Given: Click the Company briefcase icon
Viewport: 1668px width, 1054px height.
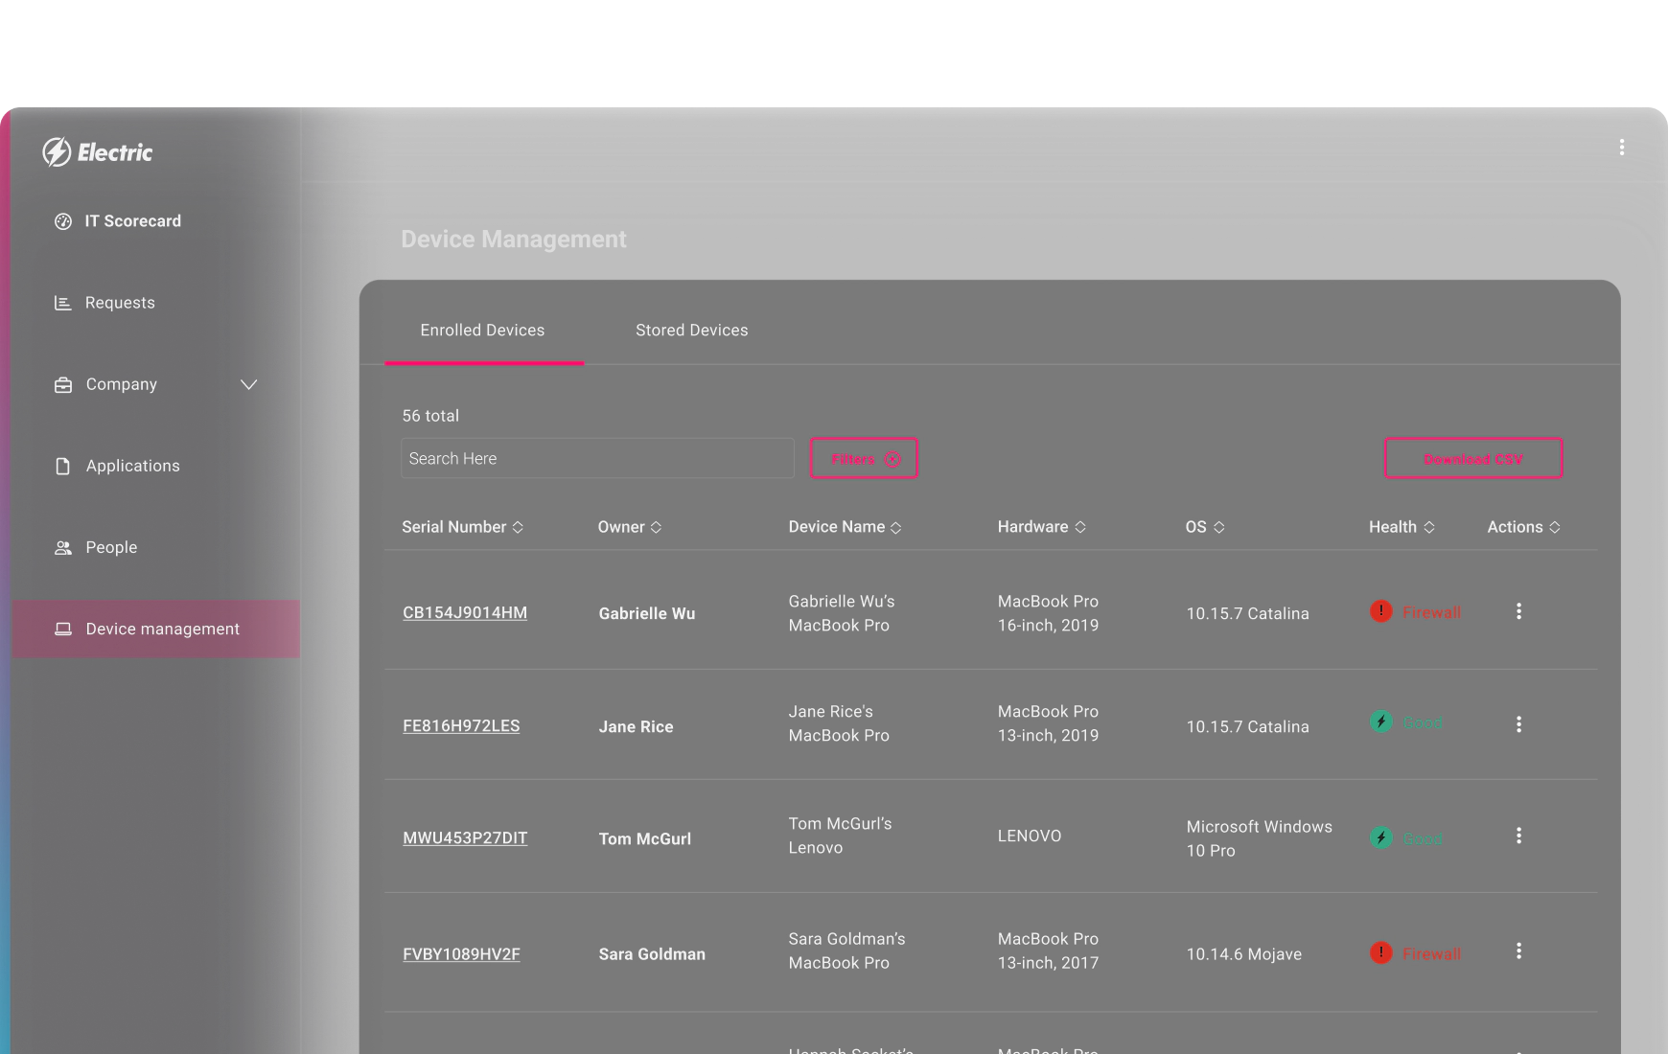Looking at the screenshot, I should pos(62,384).
